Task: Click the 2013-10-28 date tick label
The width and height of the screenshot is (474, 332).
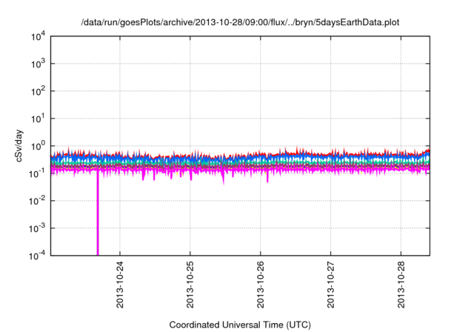Action: (401, 285)
